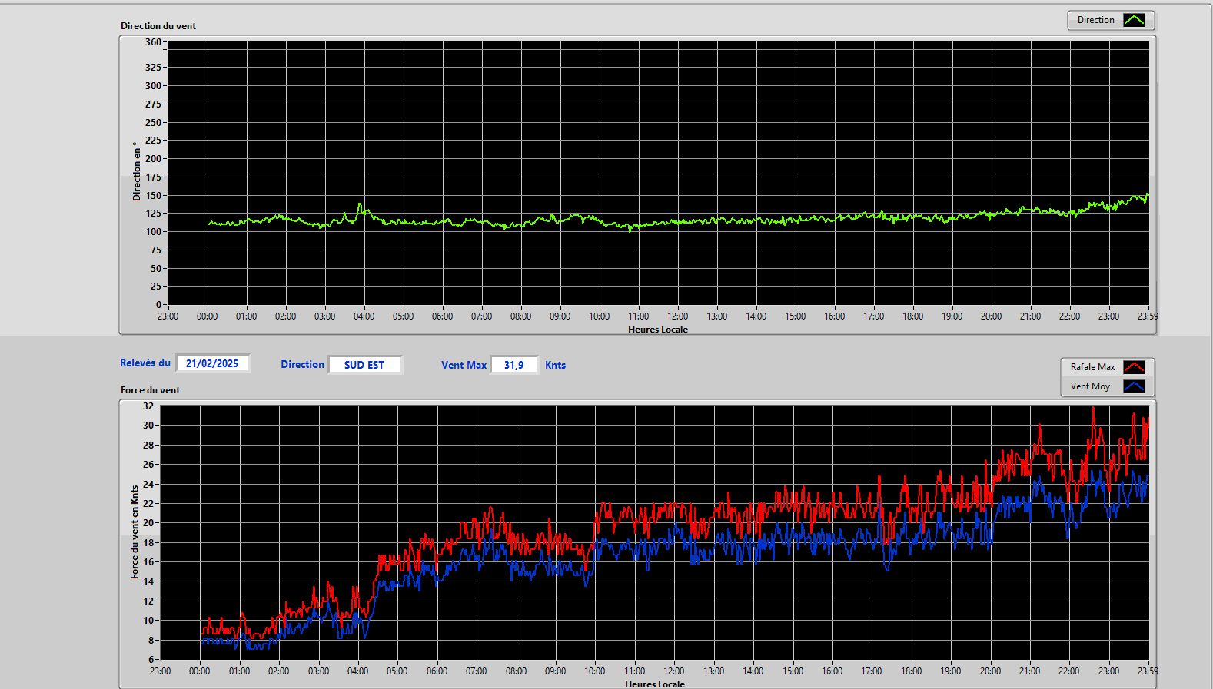
Task: Click Heures Locale label under direction chart
Action: pyautogui.click(x=658, y=330)
